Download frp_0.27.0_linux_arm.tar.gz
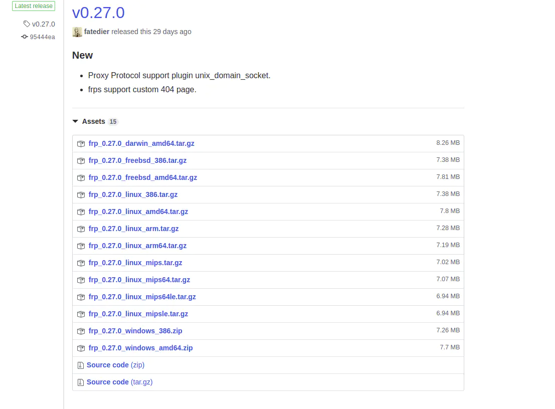Screen dimensions: 555x409 coord(133,229)
